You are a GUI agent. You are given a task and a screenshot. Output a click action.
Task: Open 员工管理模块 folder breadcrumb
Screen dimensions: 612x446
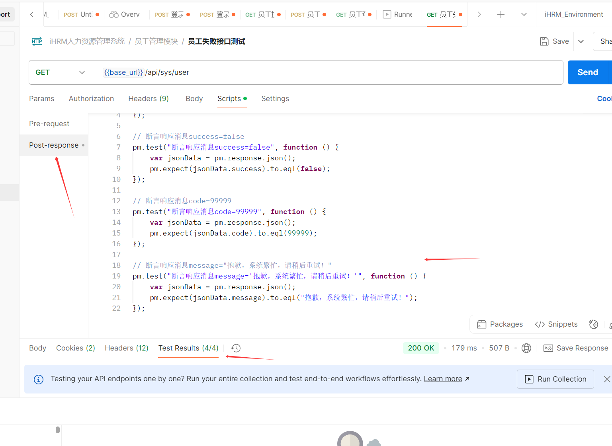click(156, 41)
